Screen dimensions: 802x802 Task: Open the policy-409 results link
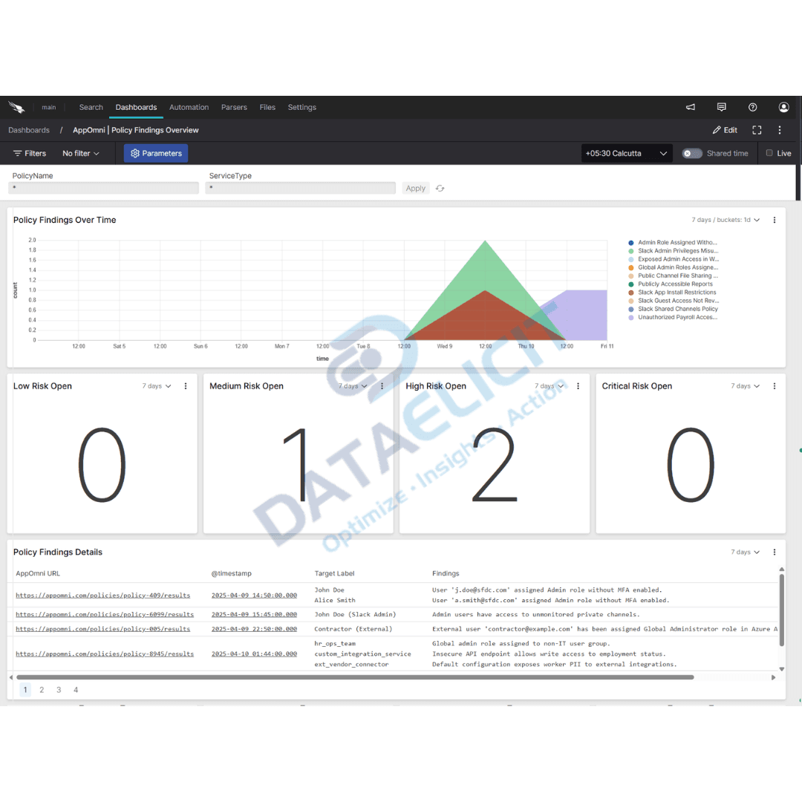click(103, 595)
